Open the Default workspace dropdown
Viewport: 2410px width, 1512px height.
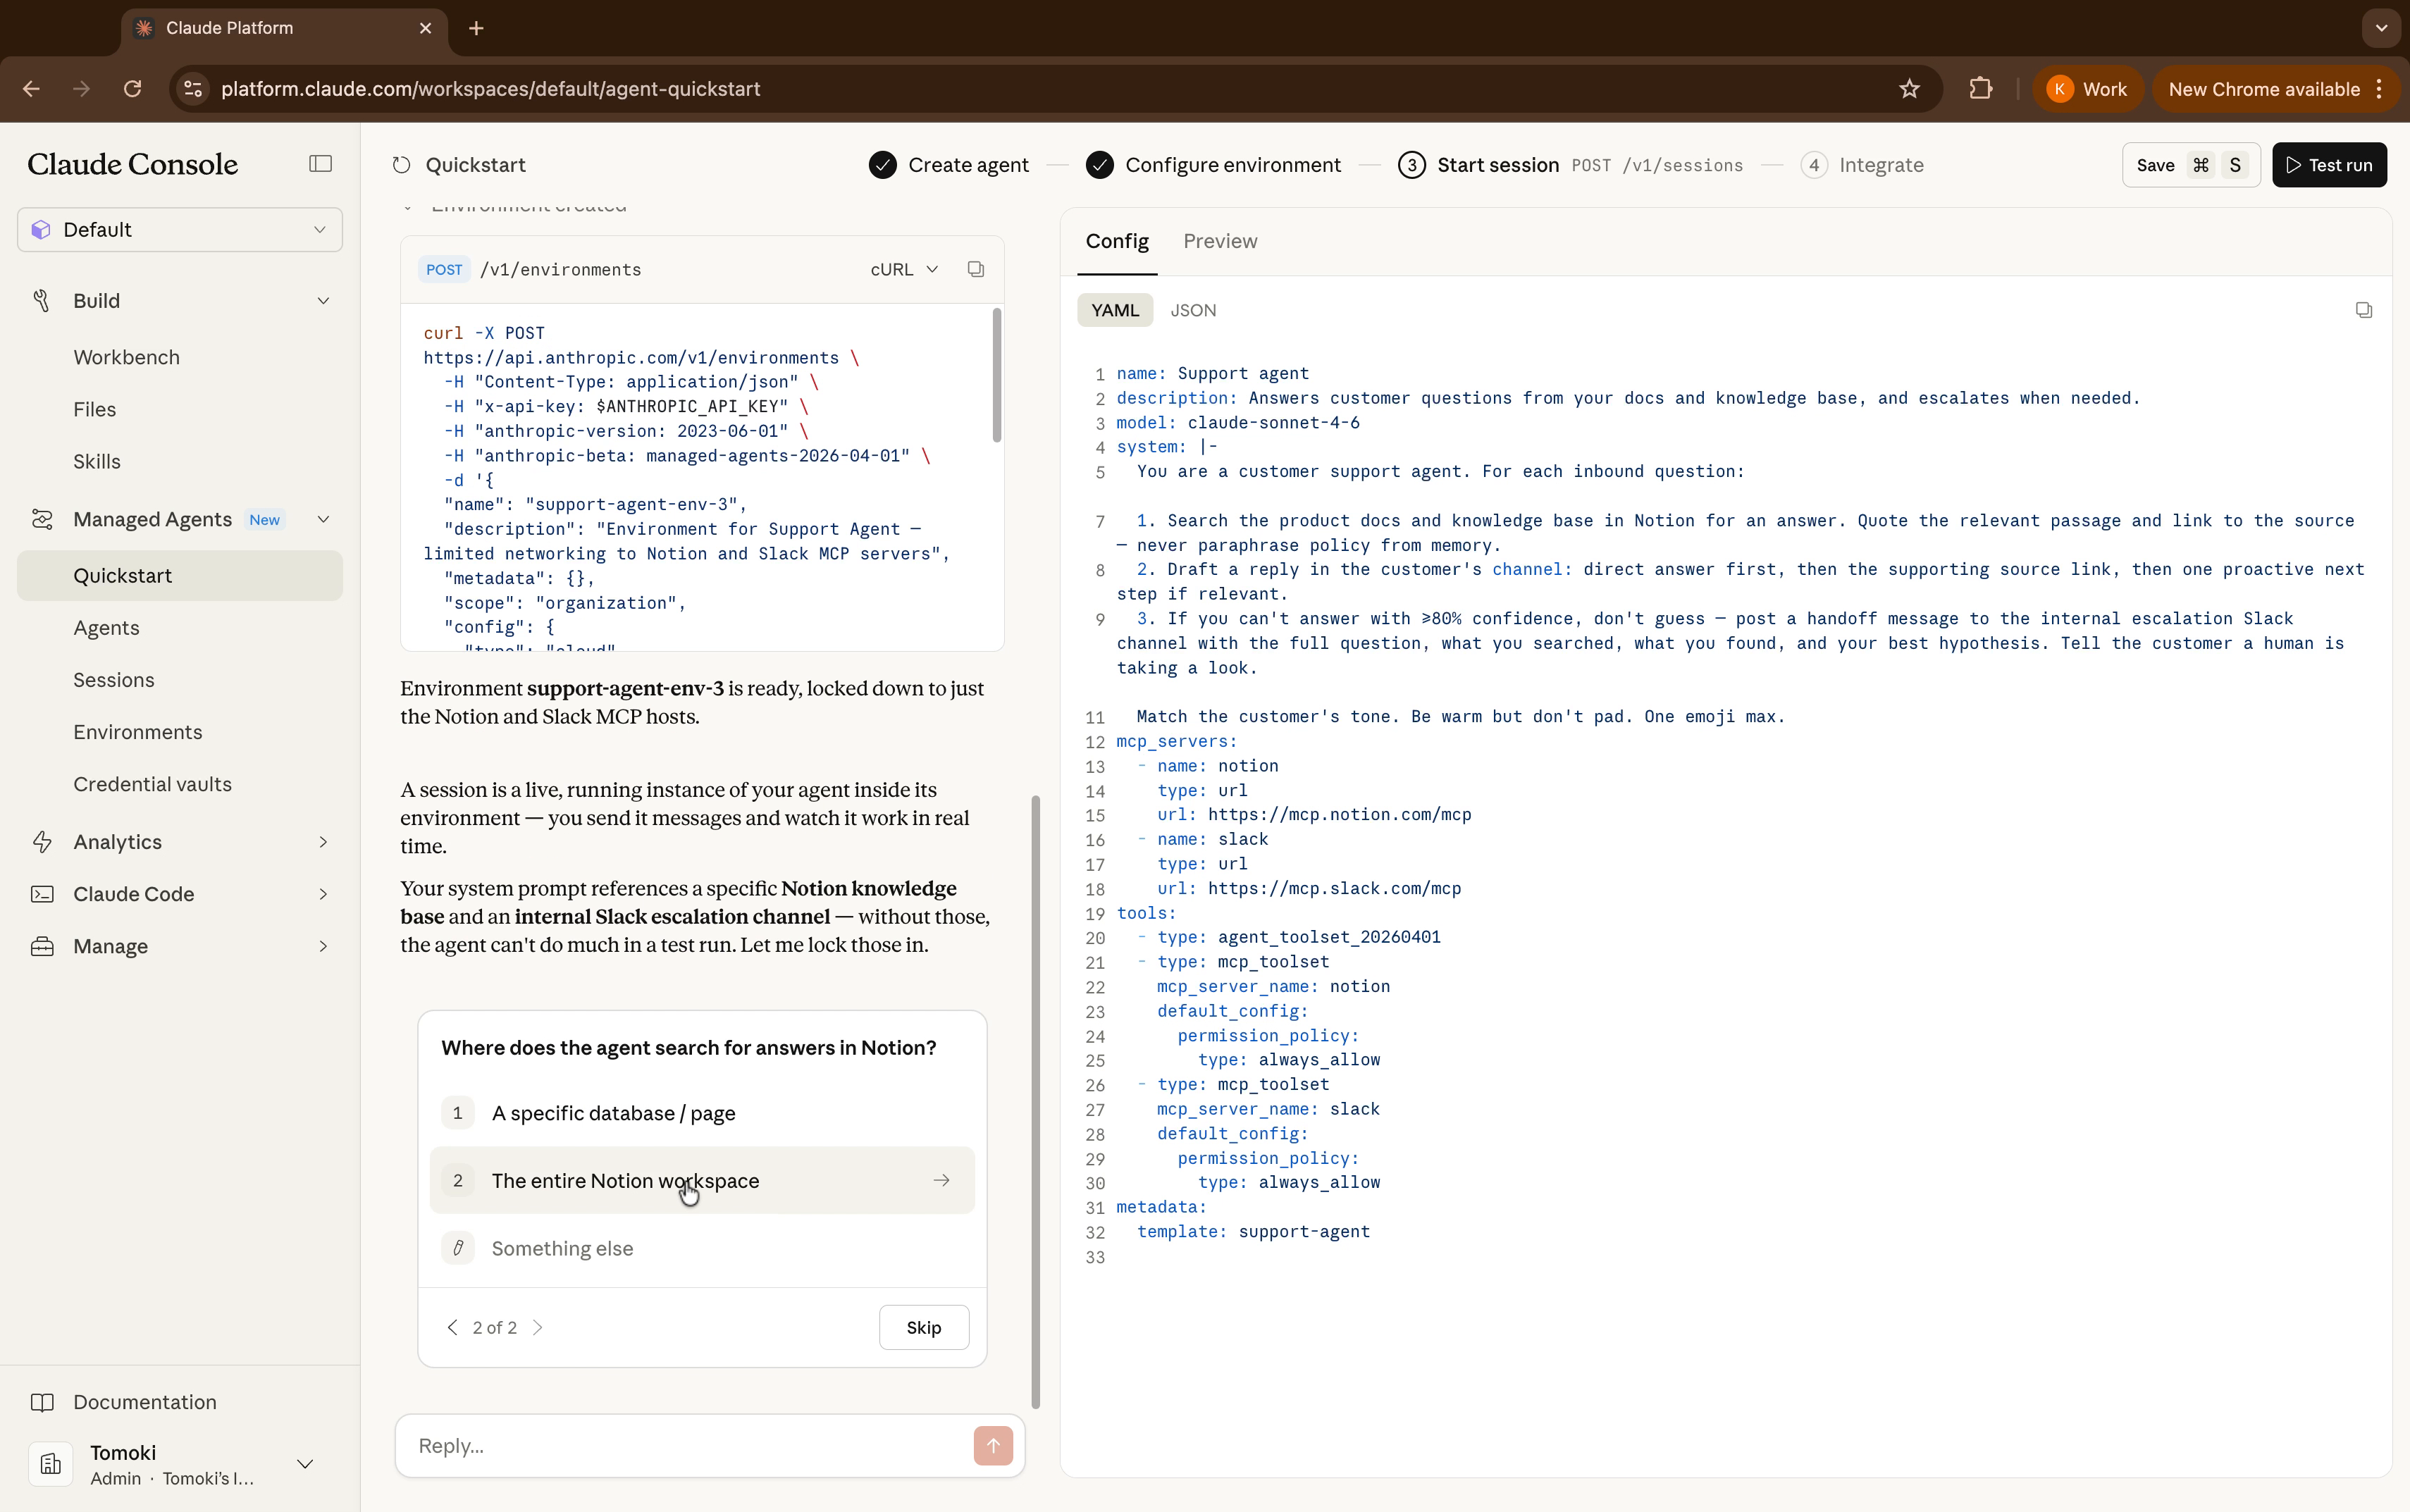[180, 230]
